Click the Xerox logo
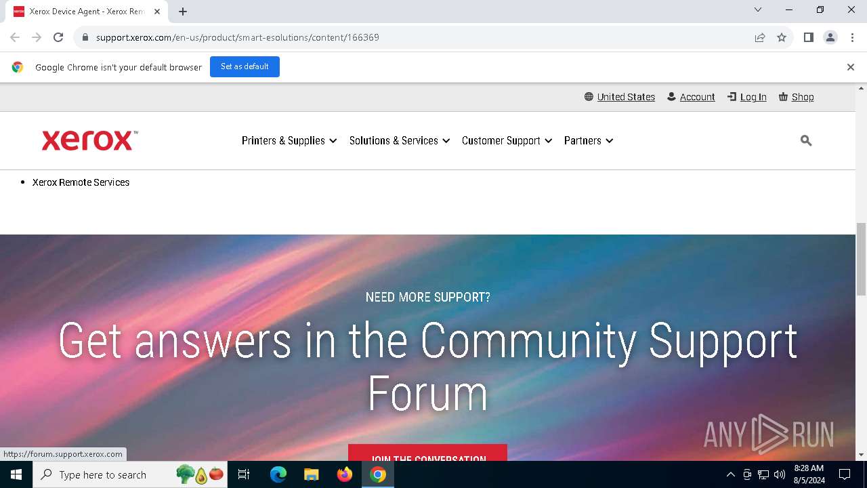Screen dimensions: 867x488 [89, 140]
